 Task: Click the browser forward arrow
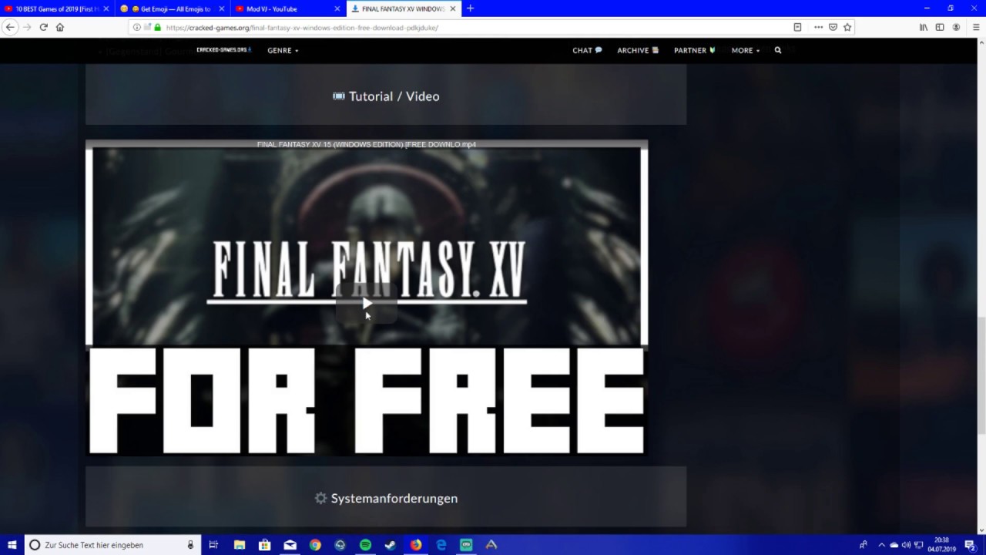coord(27,27)
